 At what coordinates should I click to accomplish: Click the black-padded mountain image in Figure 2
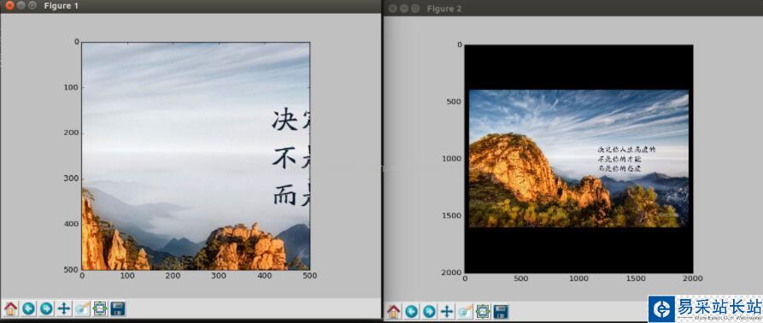point(578,159)
